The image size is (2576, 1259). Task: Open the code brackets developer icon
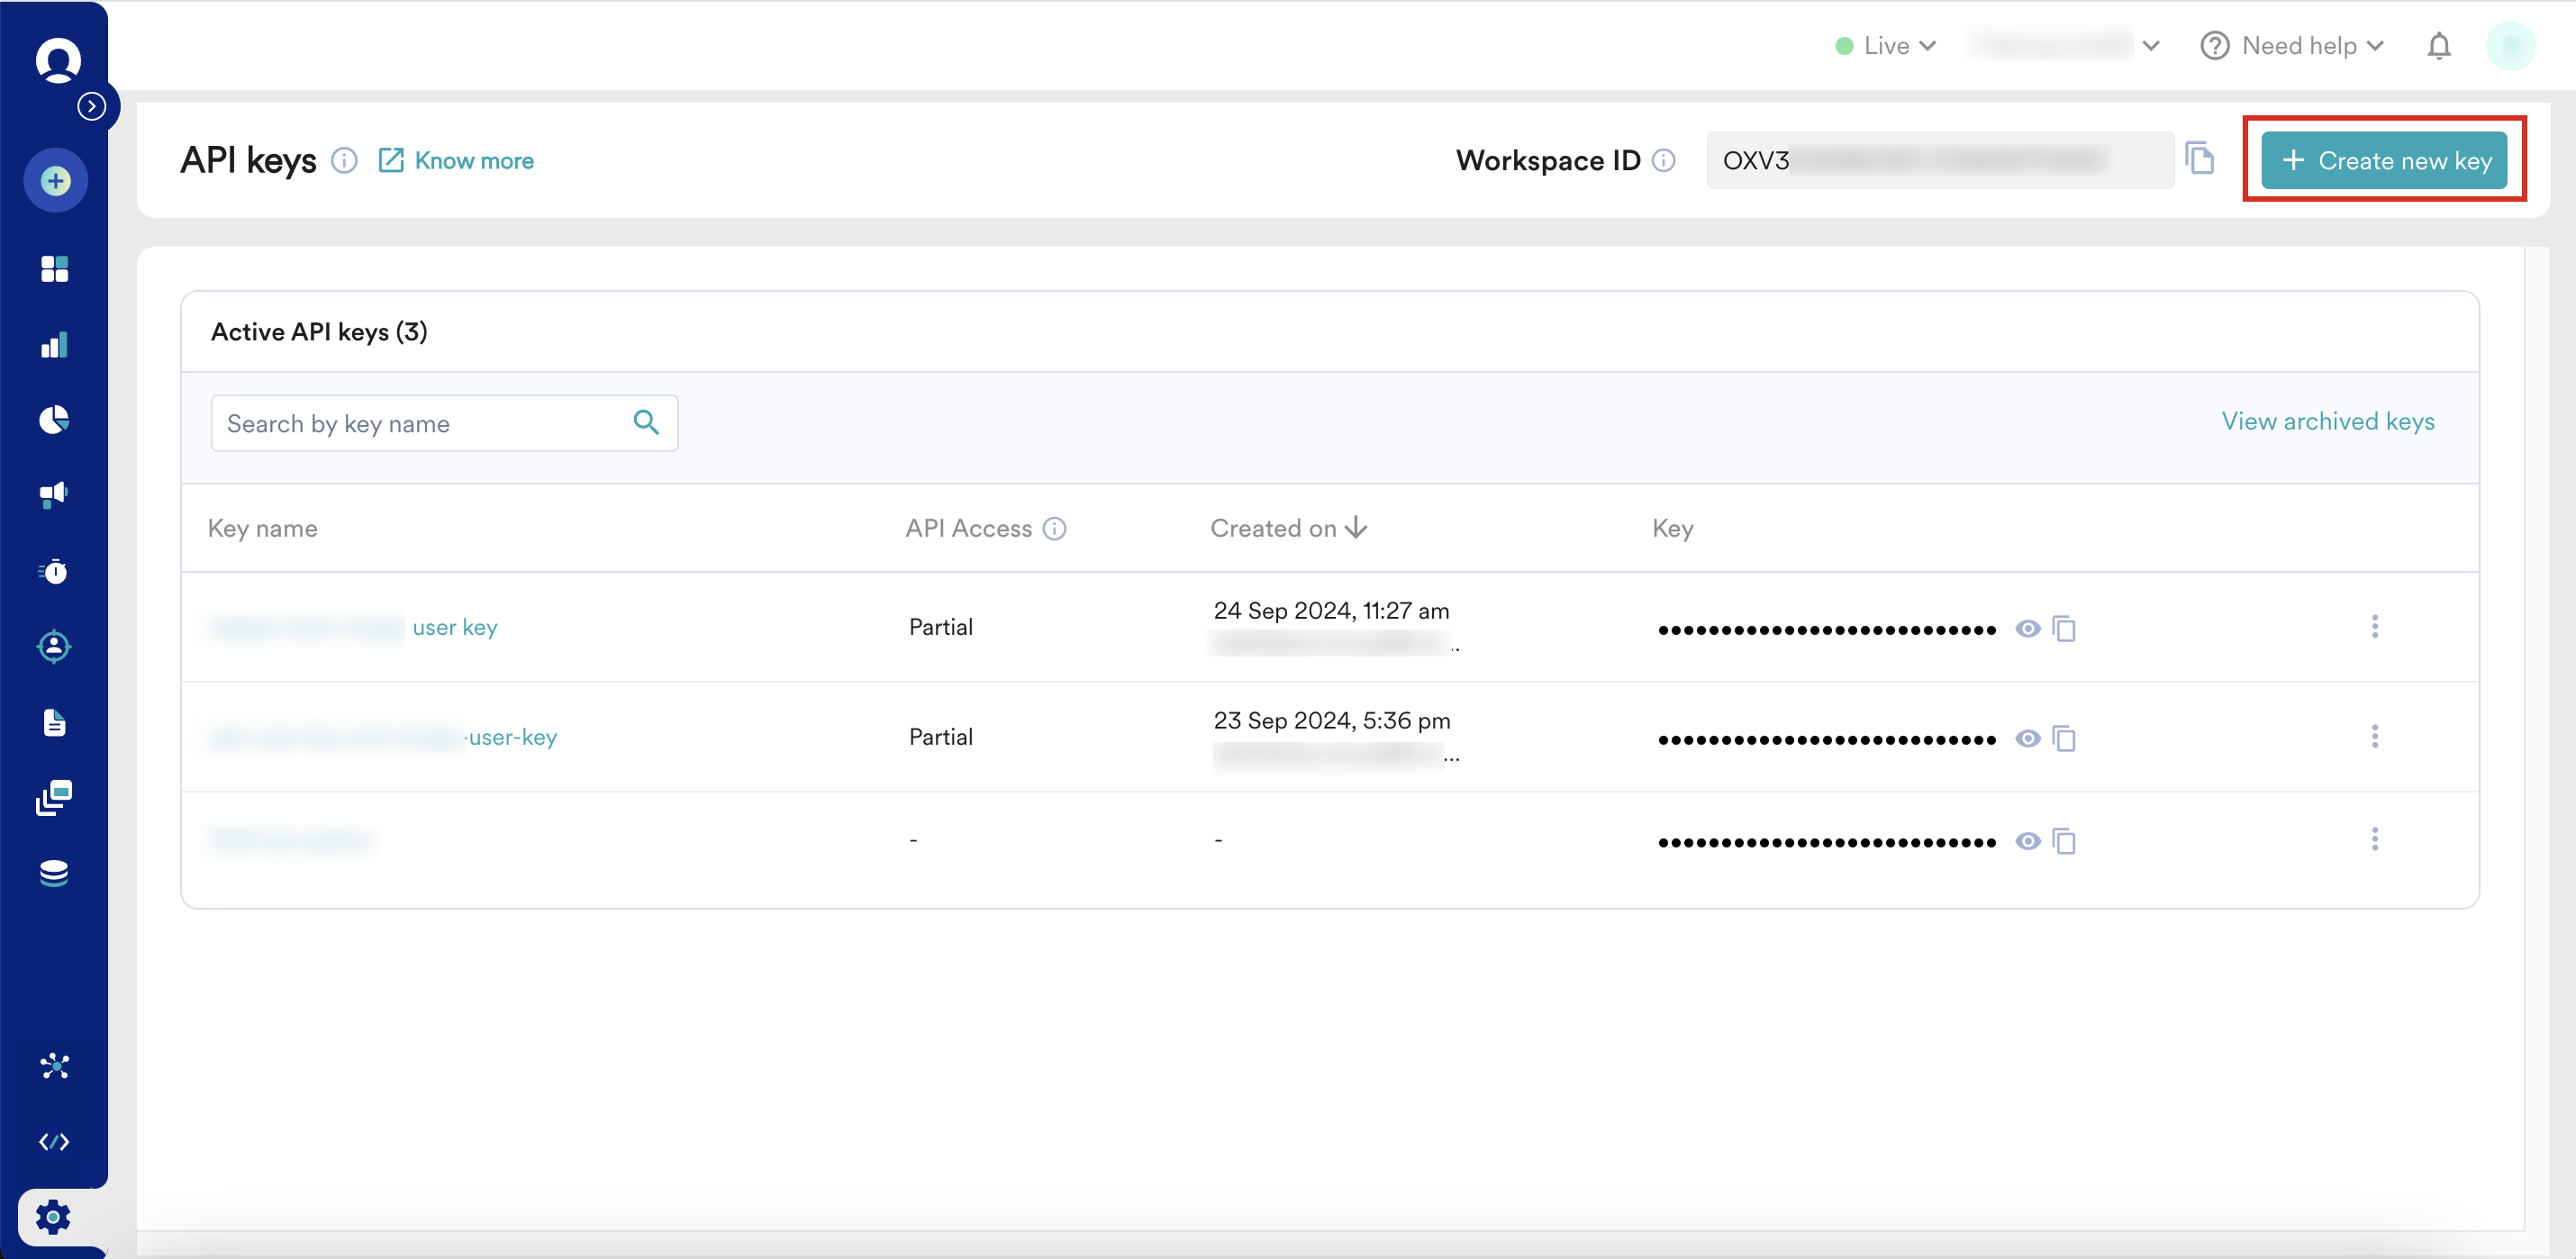(x=54, y=1142)
